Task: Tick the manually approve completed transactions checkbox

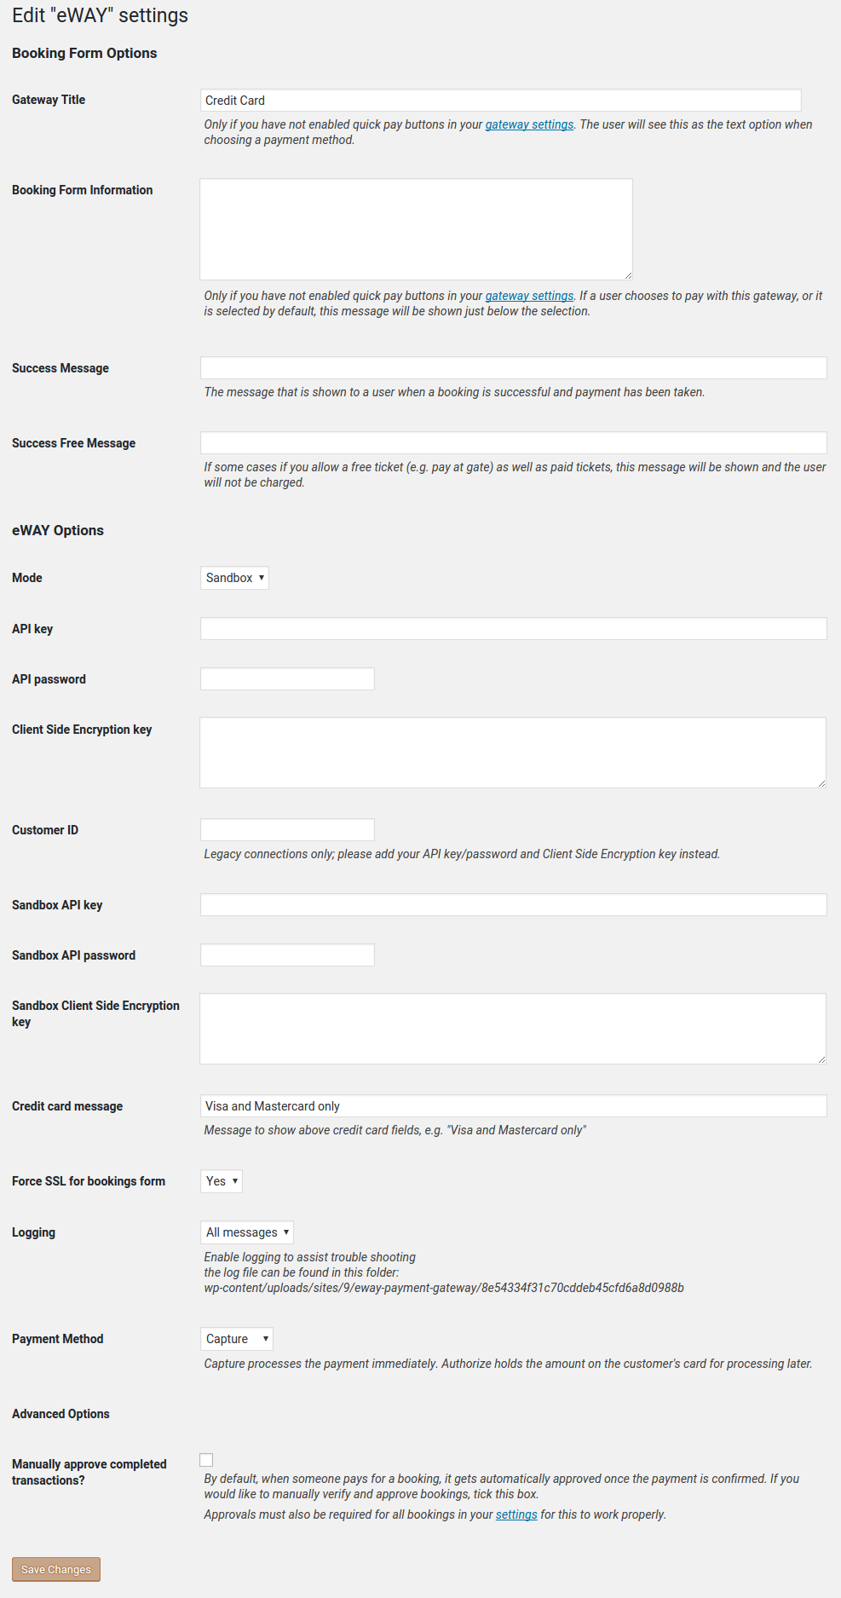Action: [206, 1460]
